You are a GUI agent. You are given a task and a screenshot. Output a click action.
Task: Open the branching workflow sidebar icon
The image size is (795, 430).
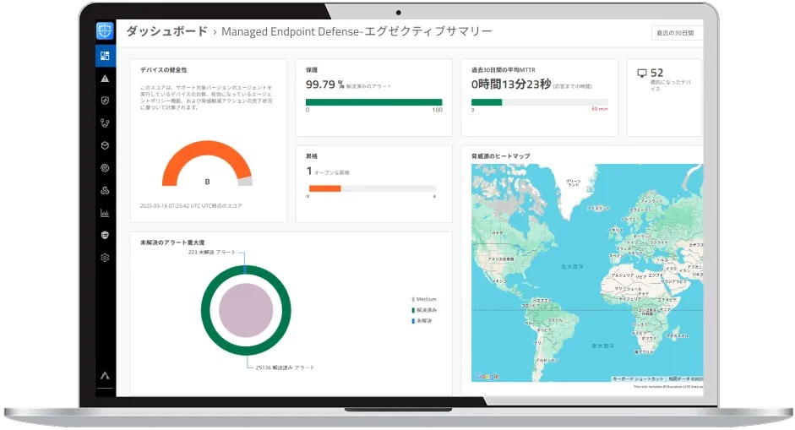(105, 123)
